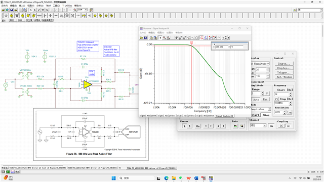Open File Explorer from taskbar
324x182 pixels.
174,178
